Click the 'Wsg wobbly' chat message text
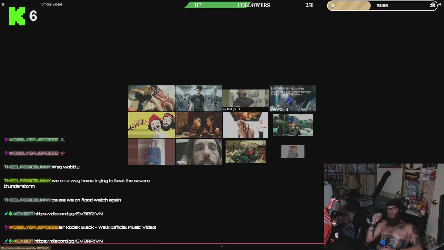Viewport: 444px width, 250px height. 66,167
